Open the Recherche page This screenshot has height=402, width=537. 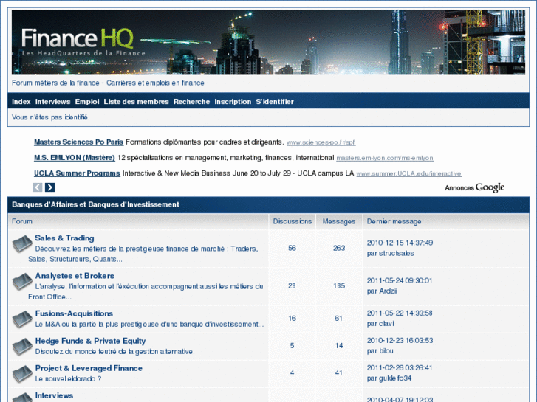pyautogui.click(x=191, y=102)
